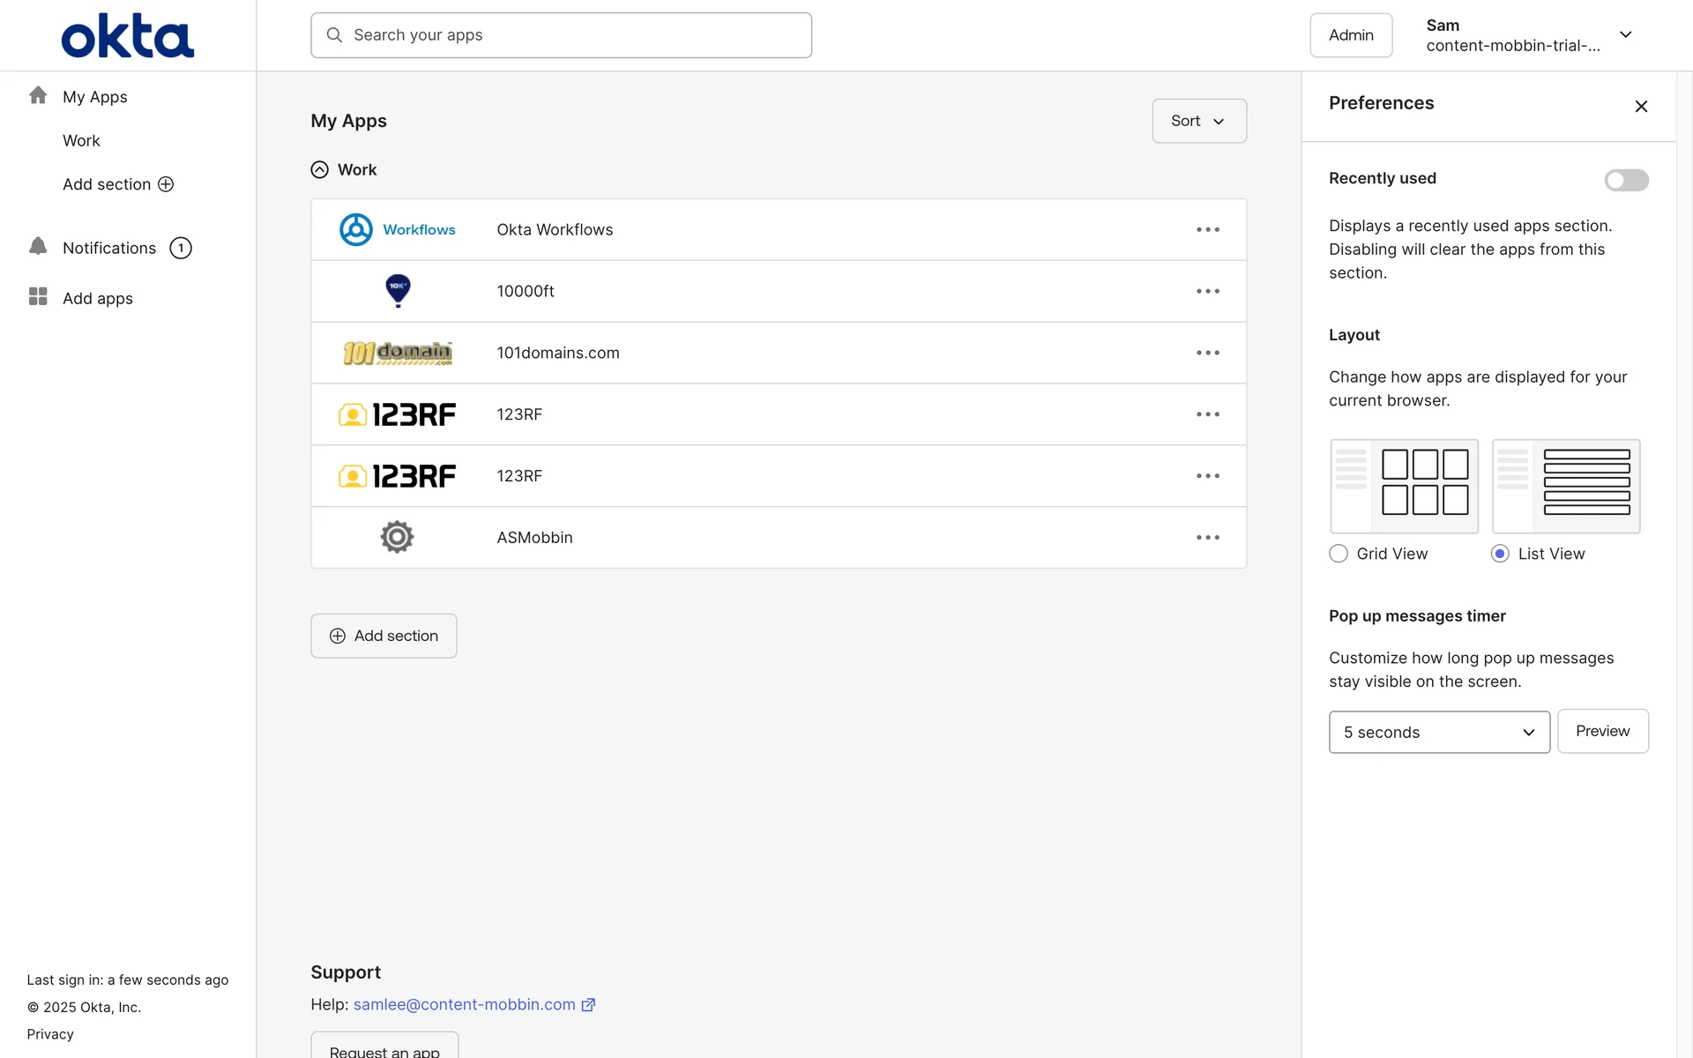Enable the Recently used toggle
Image resolution: width=1693 pixels, height=1058 pixels.
tap(1625, 180)
